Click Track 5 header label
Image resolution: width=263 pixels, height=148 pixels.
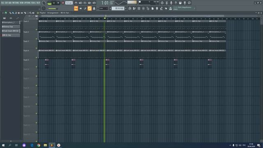click(x=26, y=60)
